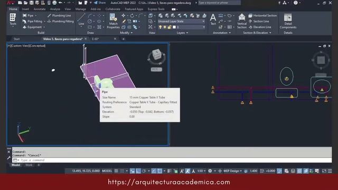The width and height of the screenshot is (338, 190).
Task: Select the Rectangle draw tool
Action: 90,27
